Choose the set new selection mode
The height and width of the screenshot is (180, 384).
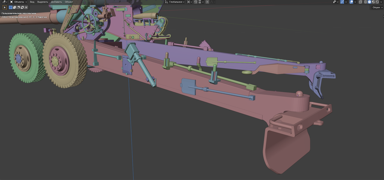pyautogui.click(x=11, y=7)
